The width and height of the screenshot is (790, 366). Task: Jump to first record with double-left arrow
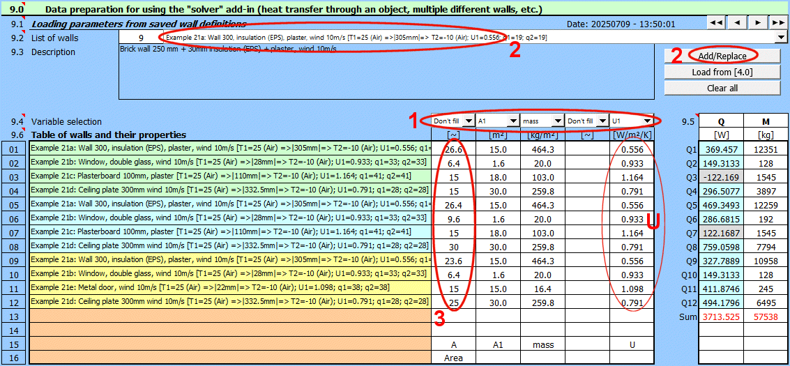[x=716, y=23]
